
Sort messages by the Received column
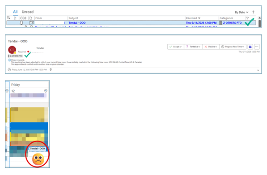(x=193, y=18)
